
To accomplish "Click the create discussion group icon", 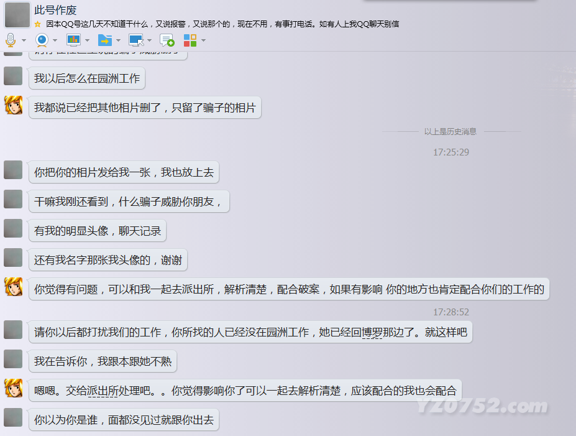I will point(167,40).
